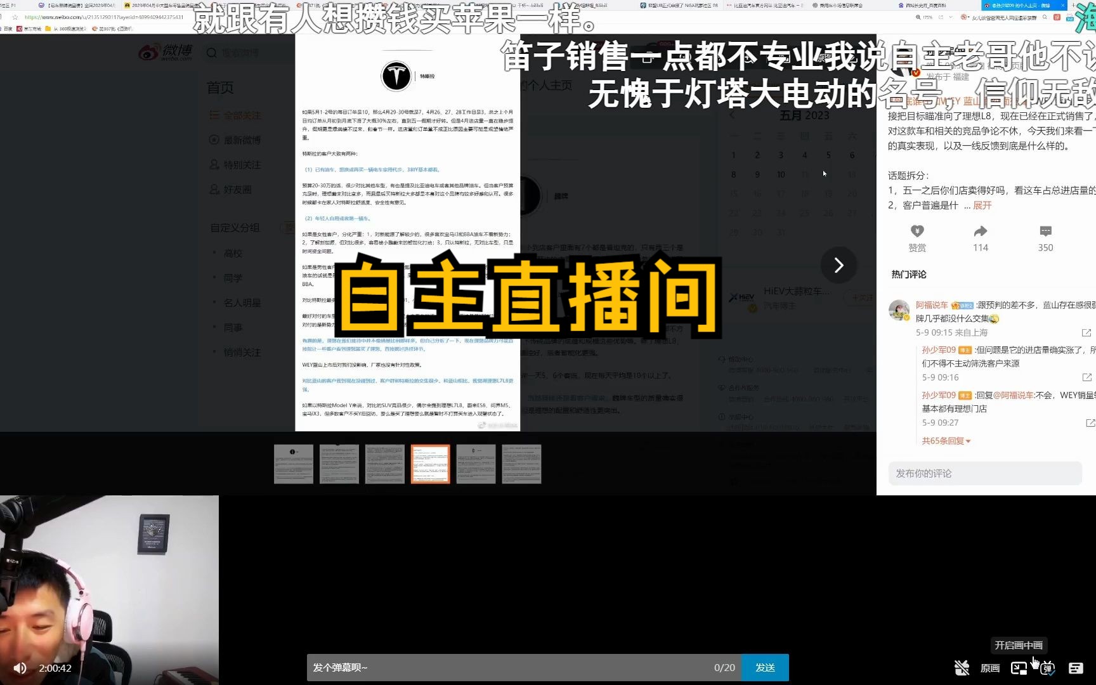Select the 同事 group

[x=233, y=327]
